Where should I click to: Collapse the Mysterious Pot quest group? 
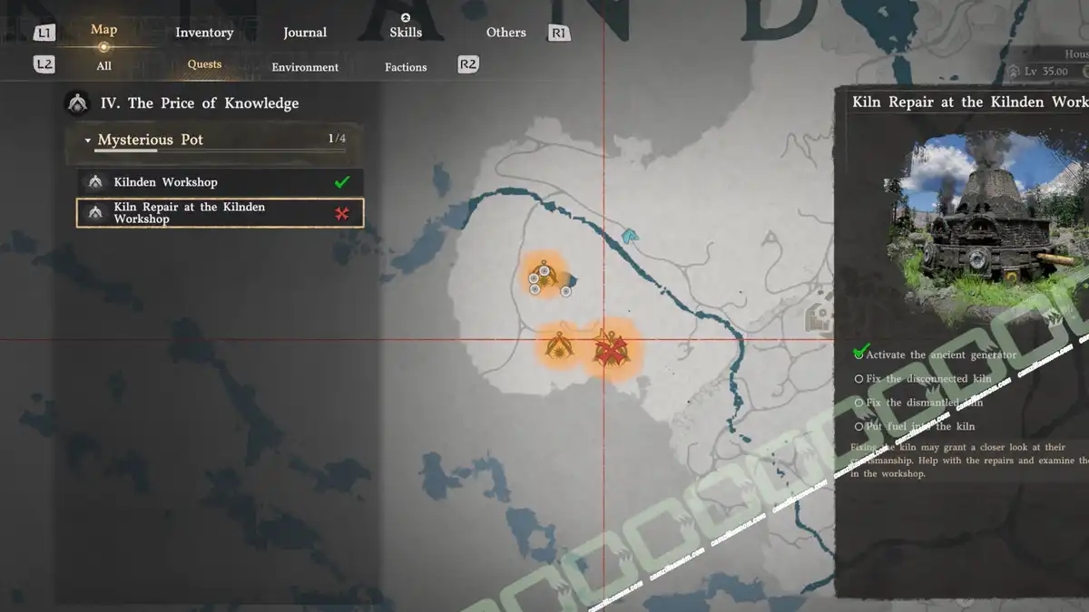pyautogui.click(x=88, y=141)
